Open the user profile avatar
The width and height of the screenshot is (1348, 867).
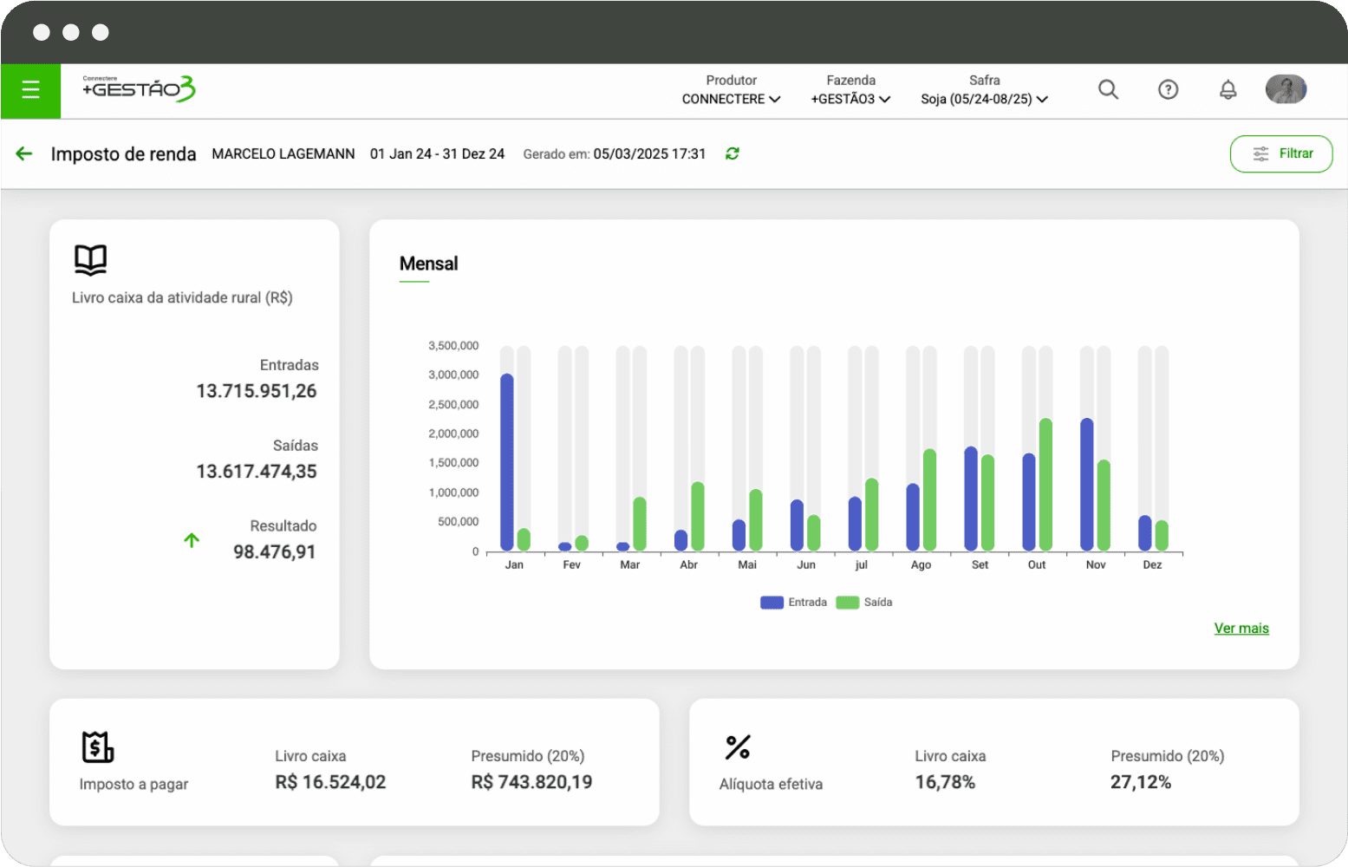tap(1286, 89)
